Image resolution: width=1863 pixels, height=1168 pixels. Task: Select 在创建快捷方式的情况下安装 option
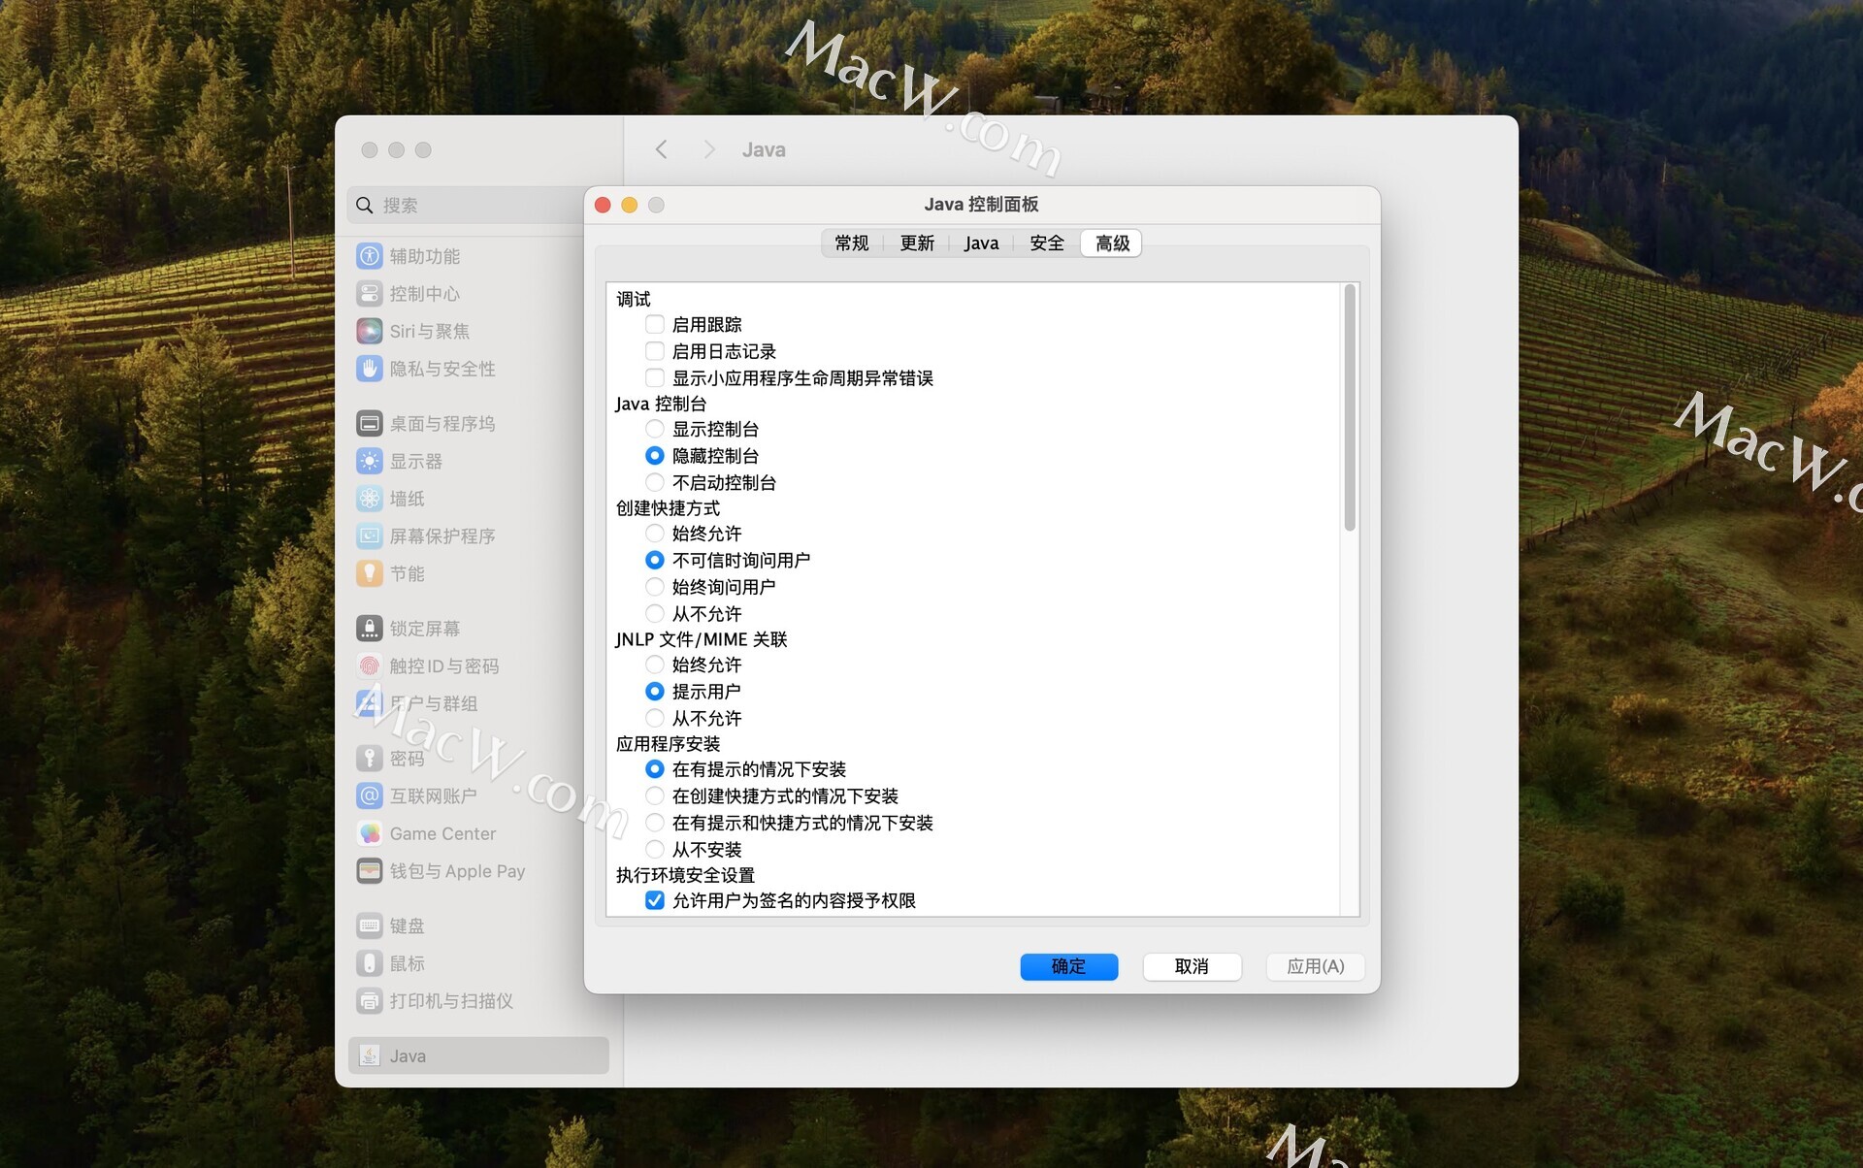coord(655,796)
